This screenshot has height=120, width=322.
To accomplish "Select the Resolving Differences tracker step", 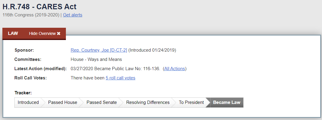I will point(148,102).
